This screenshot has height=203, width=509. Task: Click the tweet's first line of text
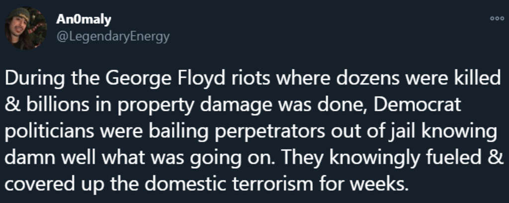[x=252, y=80]
